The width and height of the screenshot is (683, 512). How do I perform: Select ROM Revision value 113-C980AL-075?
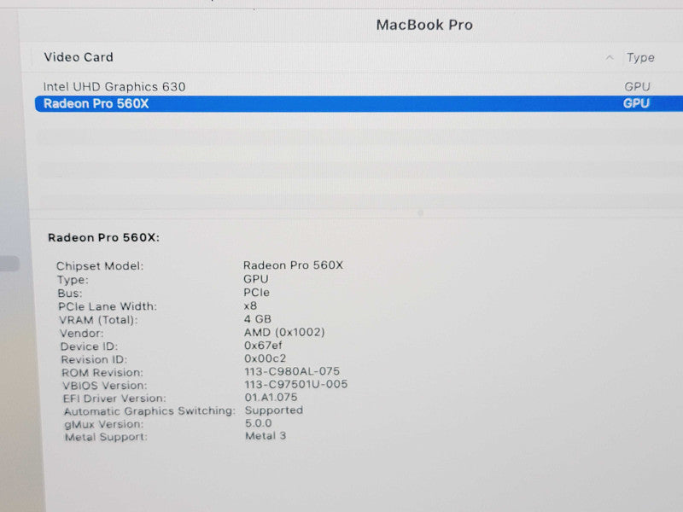pos(292,371)
